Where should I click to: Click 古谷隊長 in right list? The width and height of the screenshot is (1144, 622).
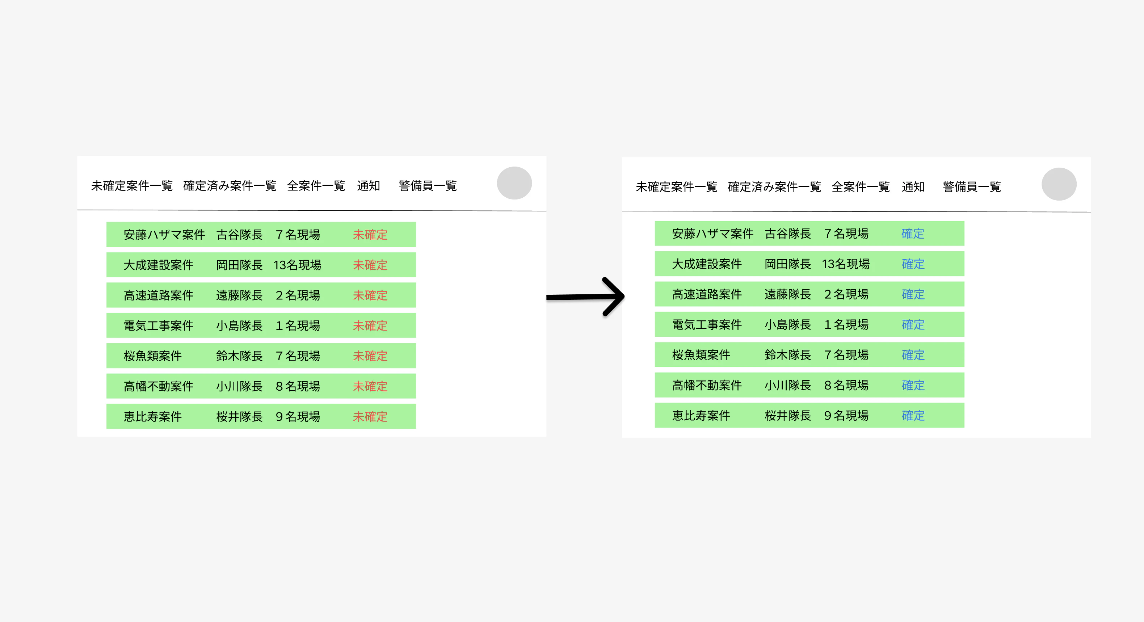point(788,234)
